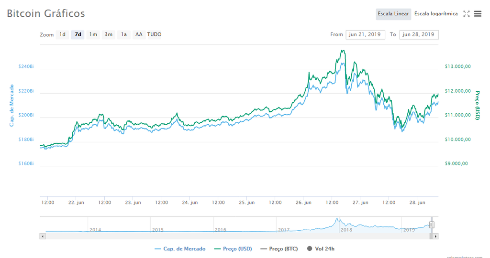Open the chart hamburger menu icon
Screen dimensions: 490x258
(478, 14)
